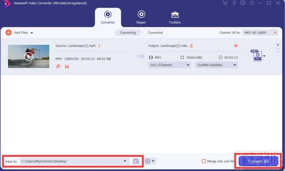Click the Aiseesoft app logo
This screenshot has height=171, width=285.
6,3
